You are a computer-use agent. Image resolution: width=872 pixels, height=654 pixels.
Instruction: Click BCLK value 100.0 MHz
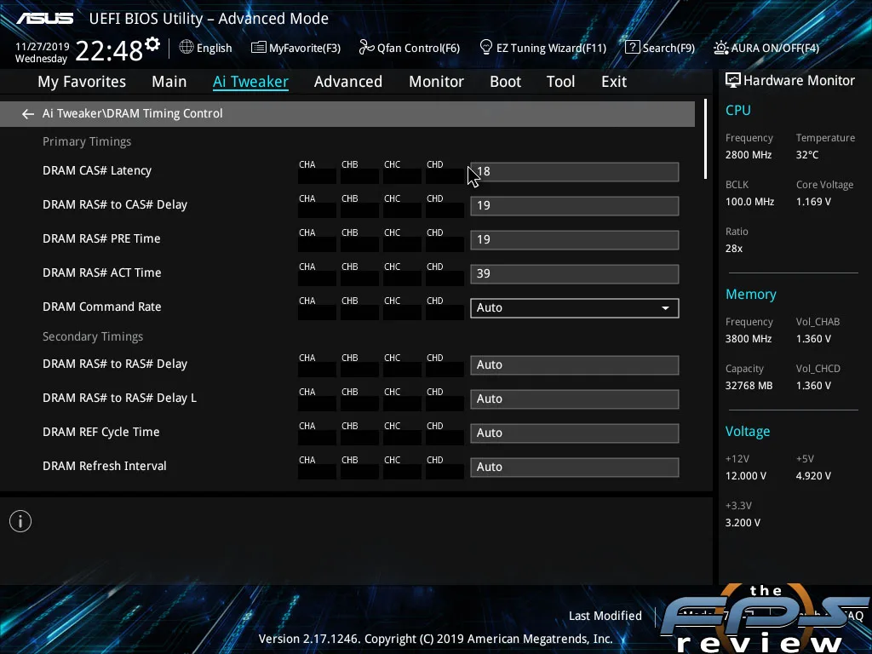[749, 201]
